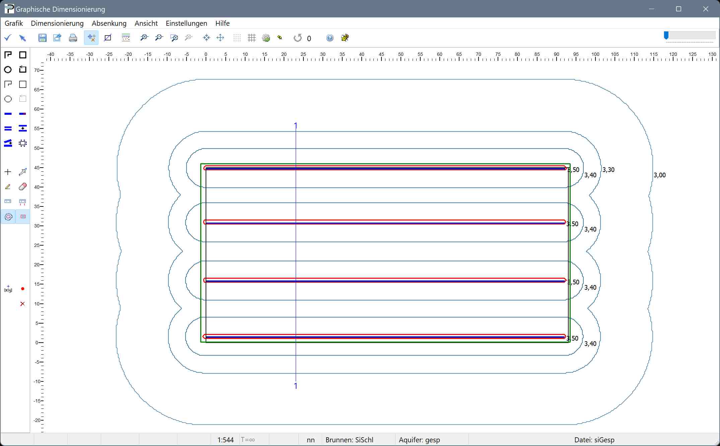Expand the Einstellungen menu
720x446 pixels.
click(x=186, y=23)
